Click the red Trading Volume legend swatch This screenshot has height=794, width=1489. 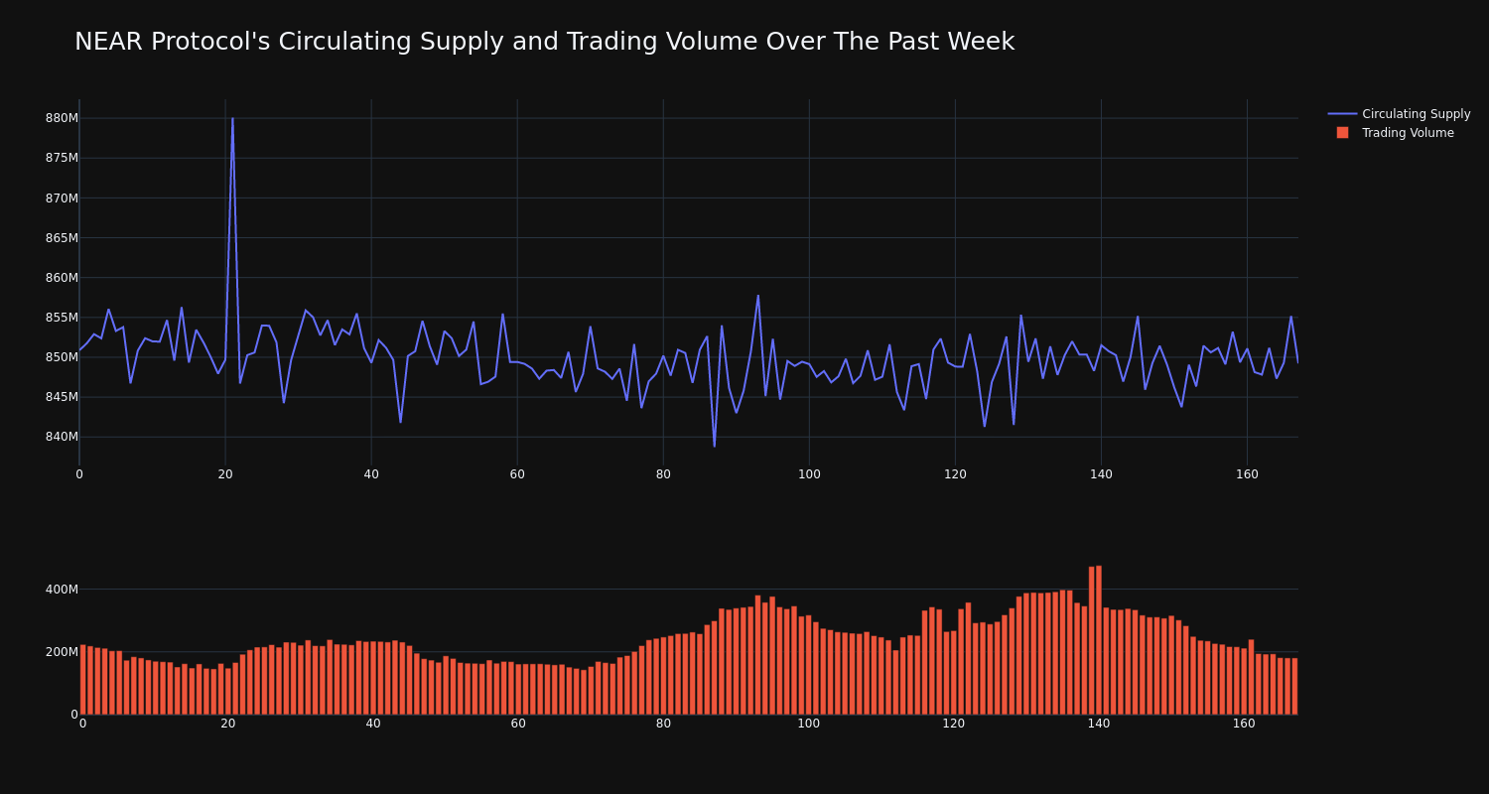[1342, 133]
